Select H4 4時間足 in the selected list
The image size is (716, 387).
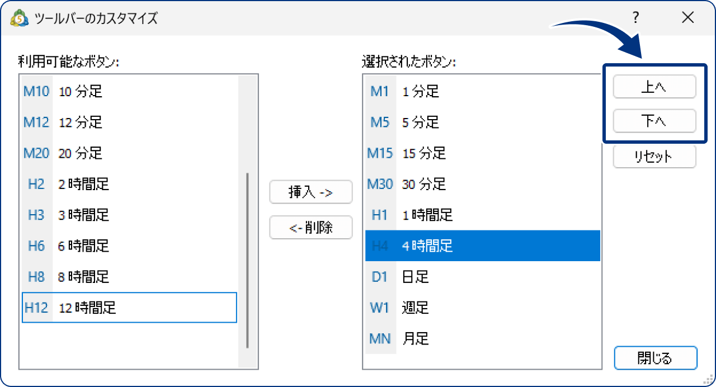[x=481, y=246]
